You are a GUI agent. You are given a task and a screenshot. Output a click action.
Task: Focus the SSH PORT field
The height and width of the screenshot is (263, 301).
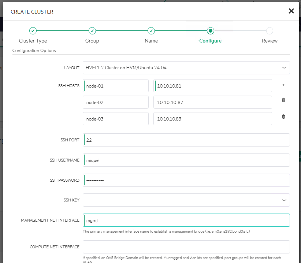tap(186, 140)
